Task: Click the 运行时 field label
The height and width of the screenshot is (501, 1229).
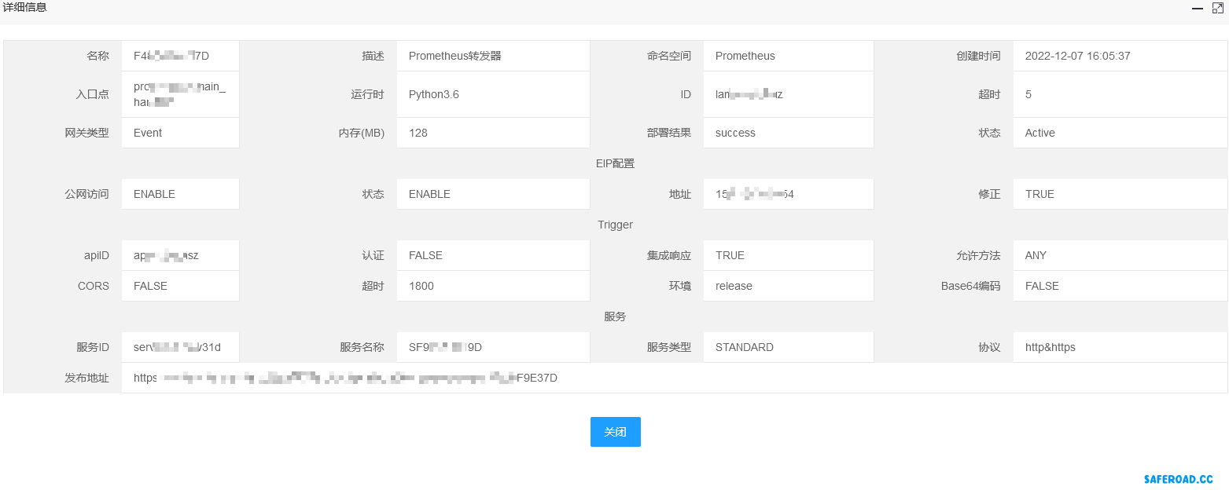Action: click(367, 94)
